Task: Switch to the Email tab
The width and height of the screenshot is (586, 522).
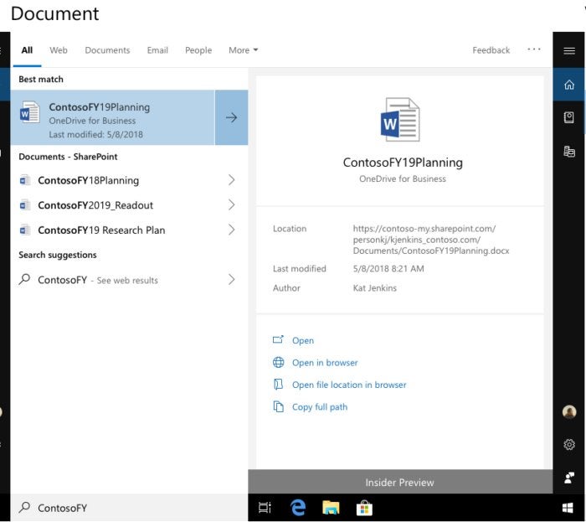Action: tap(157, 50)
